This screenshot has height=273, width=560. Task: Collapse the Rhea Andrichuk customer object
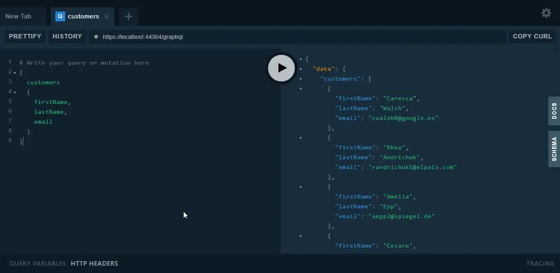click(x=301, y=138)
